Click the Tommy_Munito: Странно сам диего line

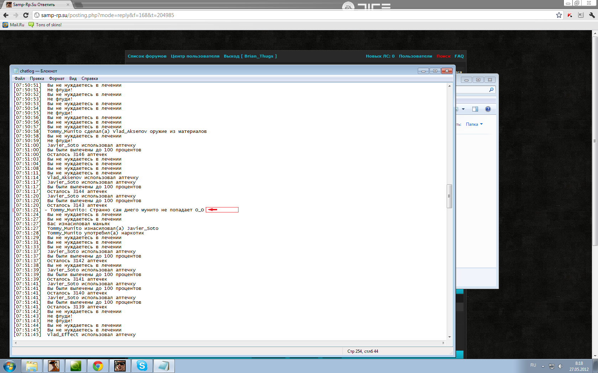109,210
